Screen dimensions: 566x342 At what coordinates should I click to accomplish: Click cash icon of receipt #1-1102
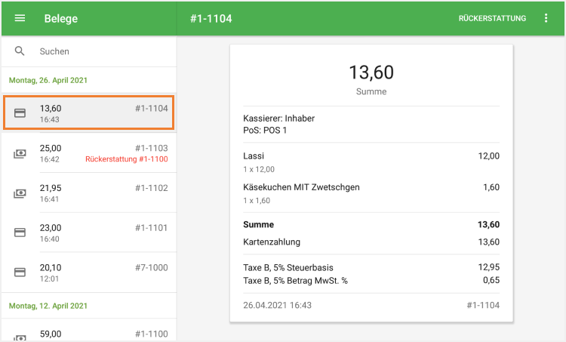pos(20,193)
